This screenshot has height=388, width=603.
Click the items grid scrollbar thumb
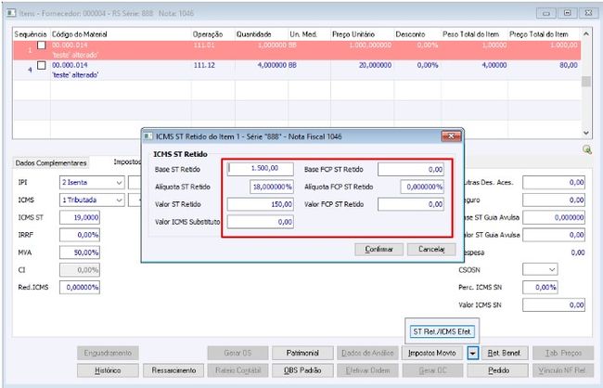pyautogui.click(x=586, y=82)
